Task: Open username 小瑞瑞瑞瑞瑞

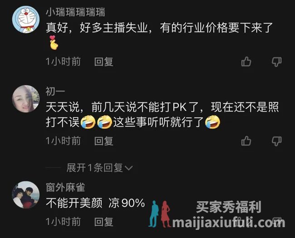Action: pos(75,12)
